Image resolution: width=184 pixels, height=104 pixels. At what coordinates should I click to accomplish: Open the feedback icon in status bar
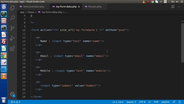tap(174, 102)
